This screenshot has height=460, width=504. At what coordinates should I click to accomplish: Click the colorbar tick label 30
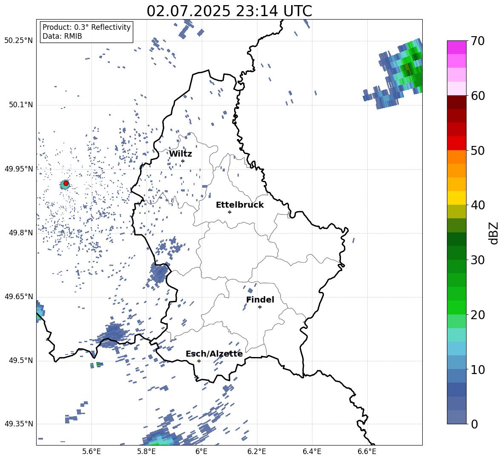[x=478, y=260]
